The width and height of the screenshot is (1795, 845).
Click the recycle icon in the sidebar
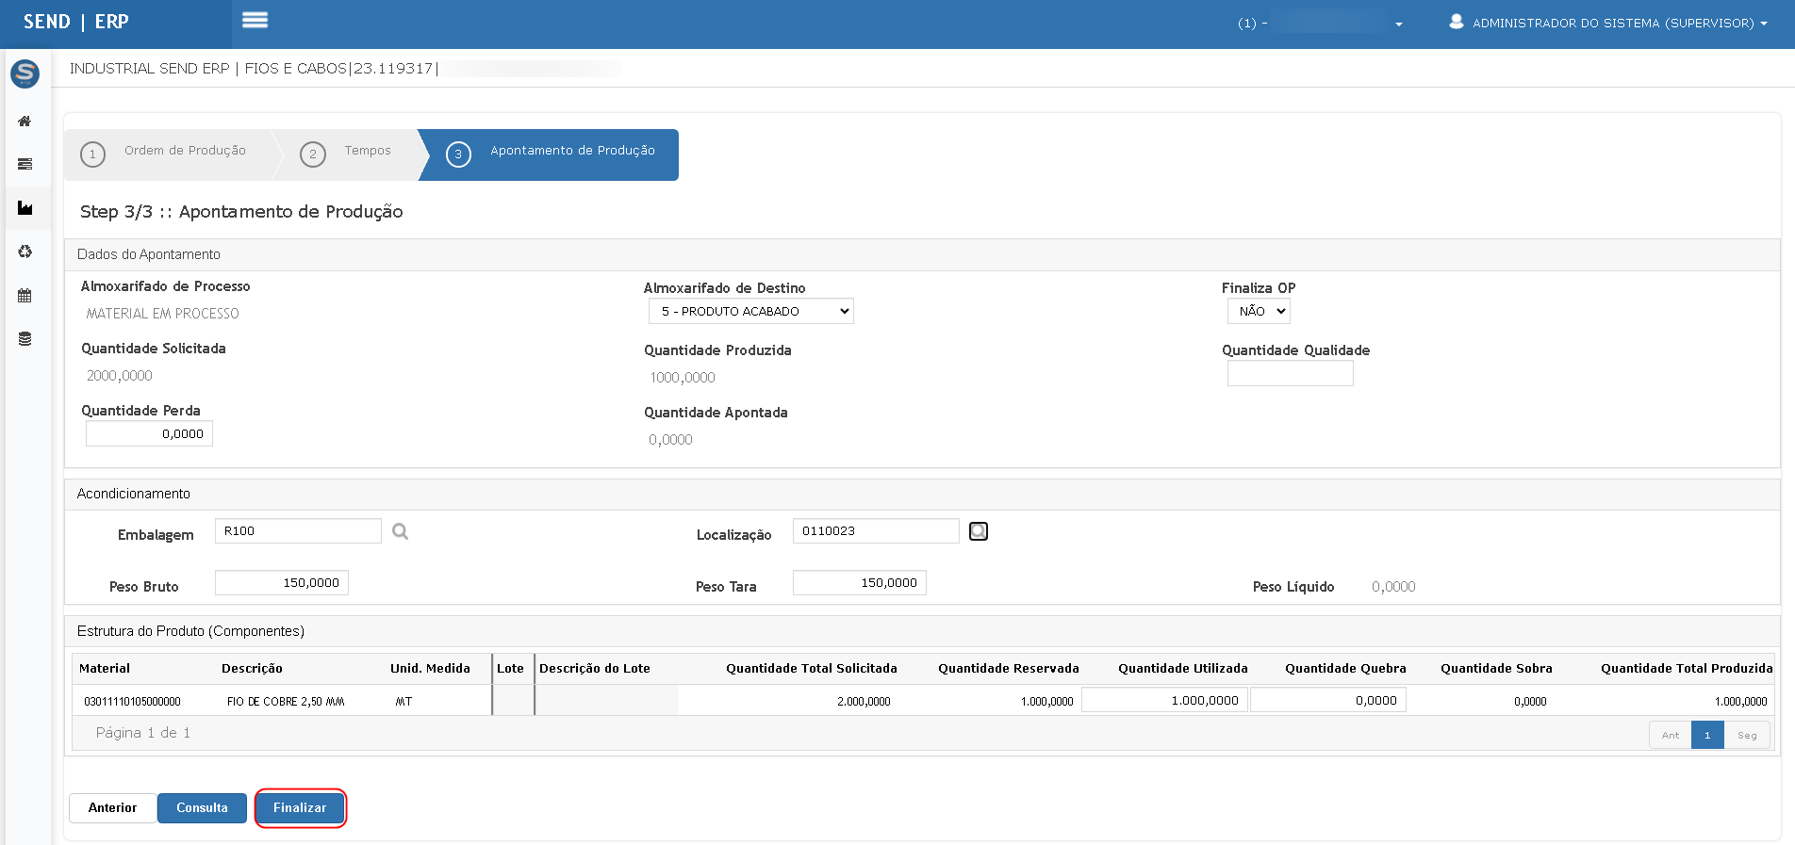pyautogui.click(x=25, y=252)
